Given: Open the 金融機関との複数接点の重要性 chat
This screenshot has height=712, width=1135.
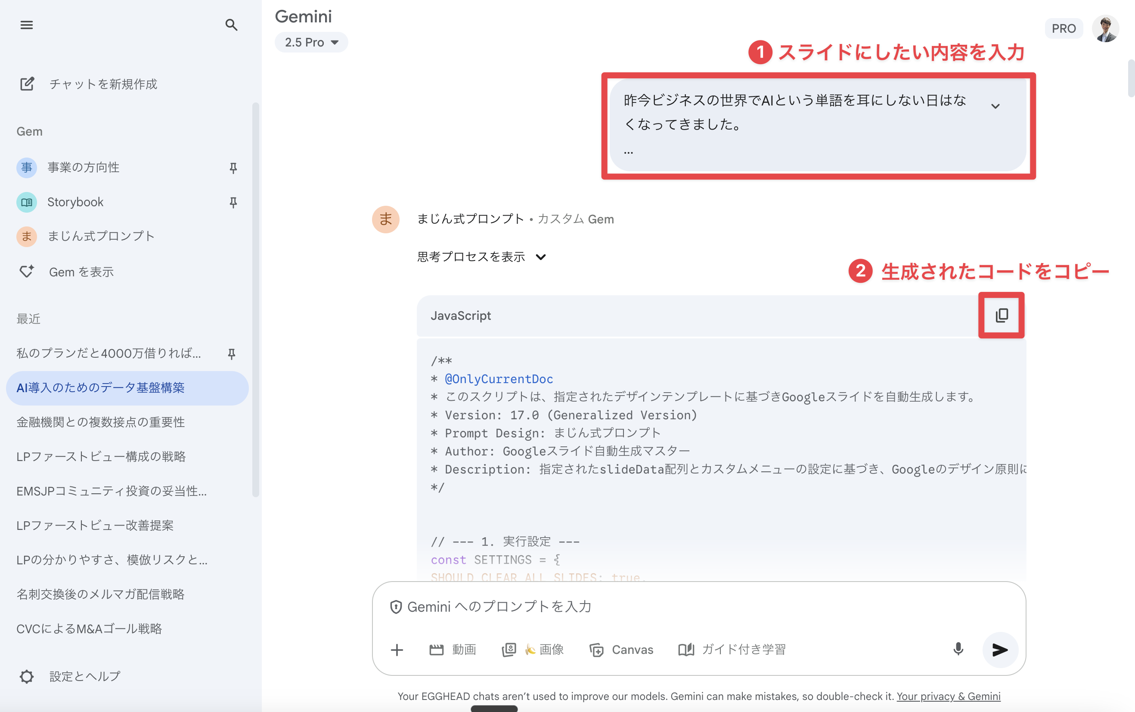Looking at the screenshot, I should 100,422.
